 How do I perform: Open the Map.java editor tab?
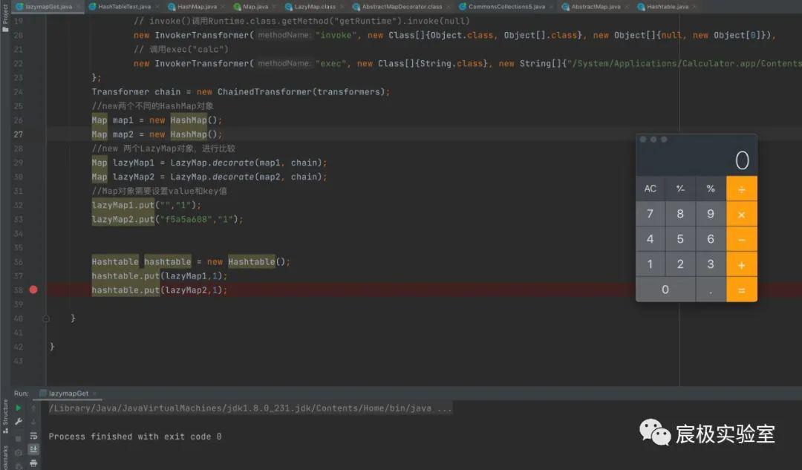(x=255, y=7)
